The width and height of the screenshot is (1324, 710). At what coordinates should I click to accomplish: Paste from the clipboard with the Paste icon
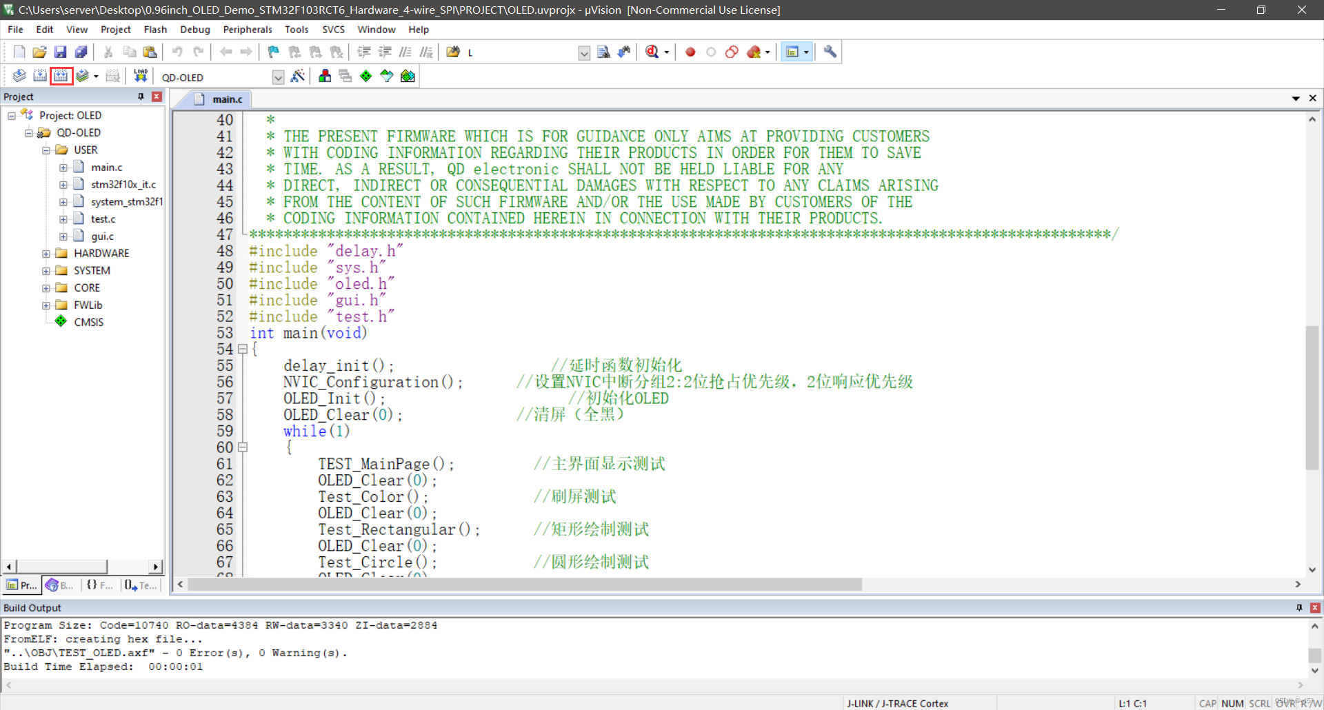click(150, 52)
